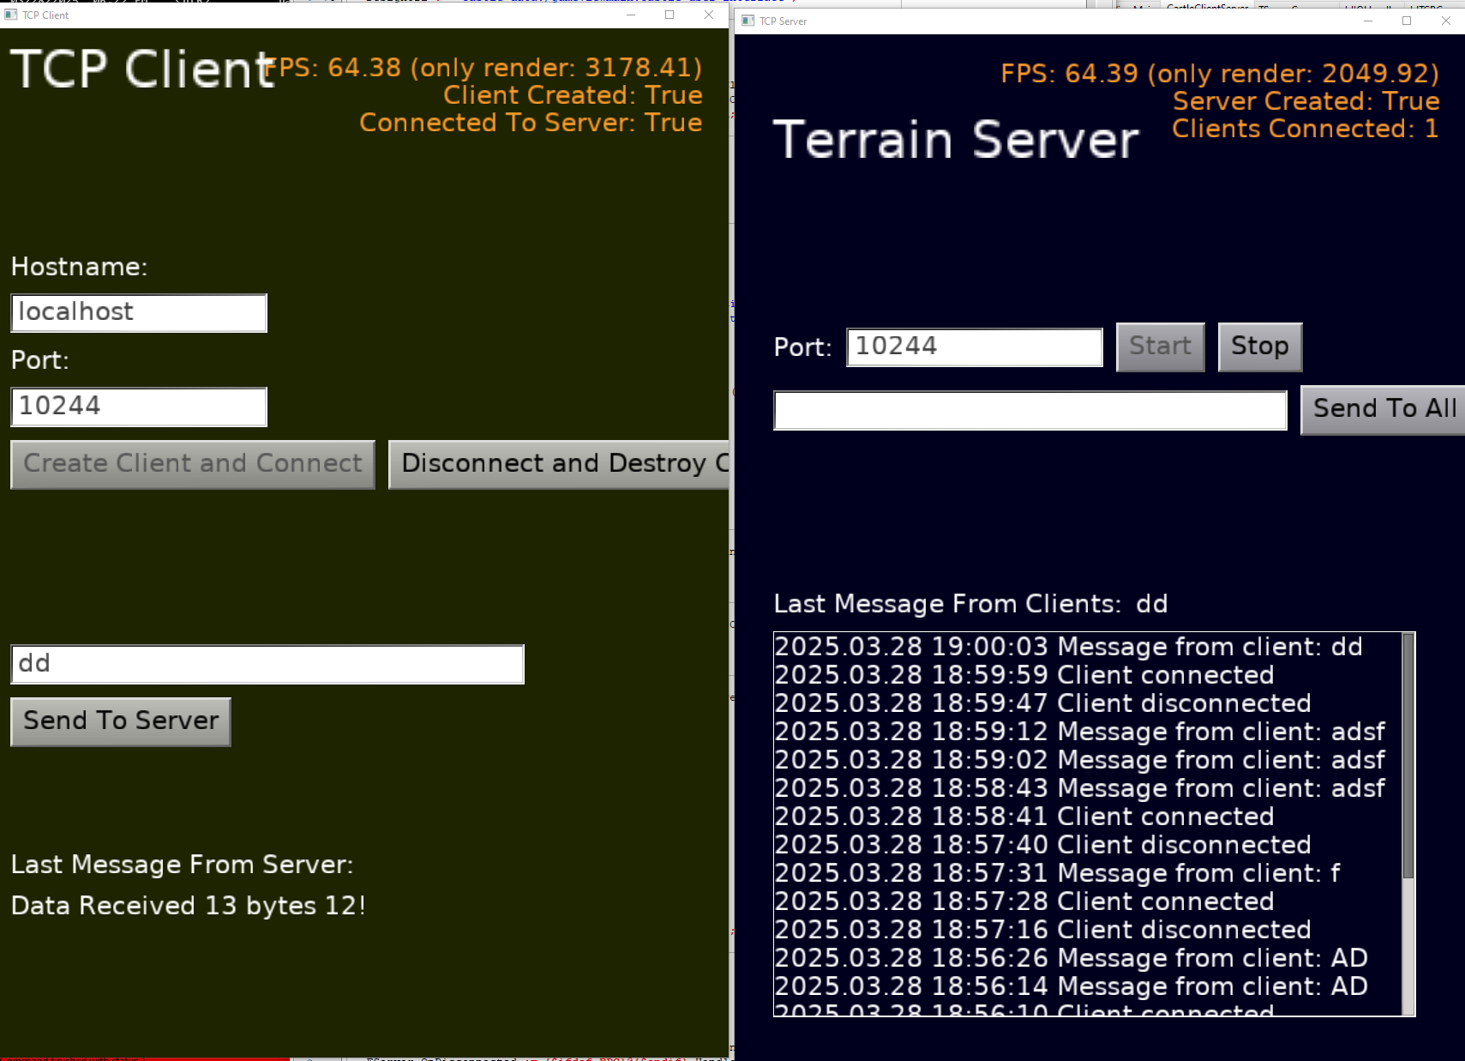This screenshot has width=1465, height=1061.
Task: Focus the client message field containing dd
Action: pyautogui.click(x=267, y=665)
